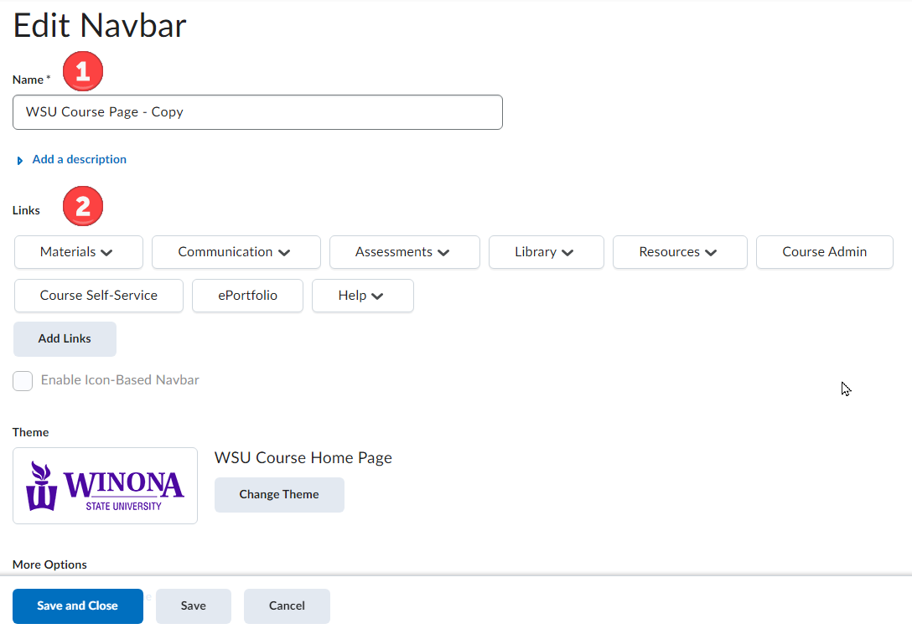The image size is (912, 634).
Task: Click Save and Close
Action: [77, 606]
